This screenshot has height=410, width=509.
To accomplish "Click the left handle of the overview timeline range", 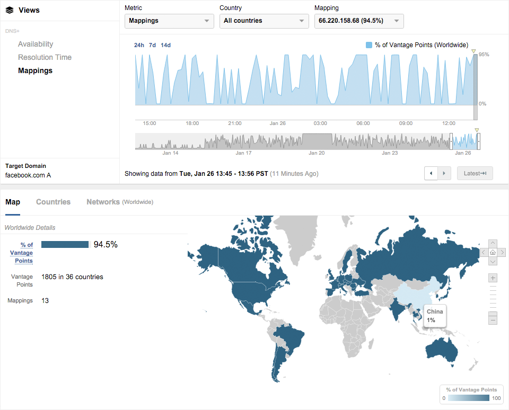I will click(x=451, y=141).
